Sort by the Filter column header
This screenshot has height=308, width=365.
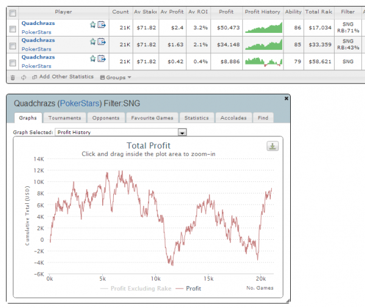pos(348,12)
